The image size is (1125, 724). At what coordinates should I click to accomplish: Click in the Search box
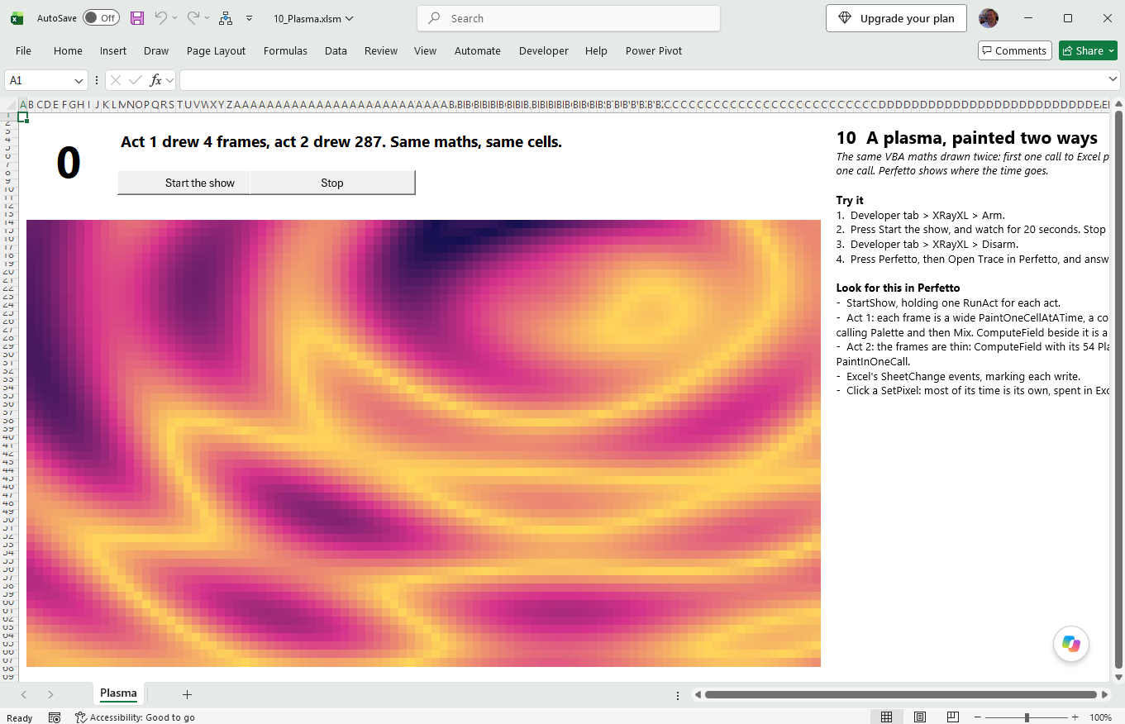click(x=569, y=18)
